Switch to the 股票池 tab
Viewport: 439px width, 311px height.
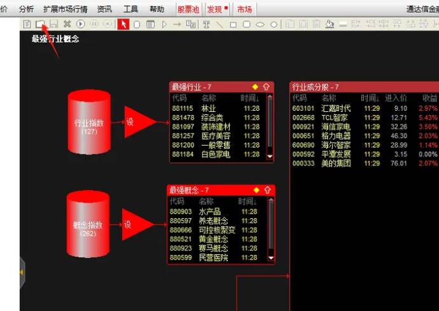188,10
